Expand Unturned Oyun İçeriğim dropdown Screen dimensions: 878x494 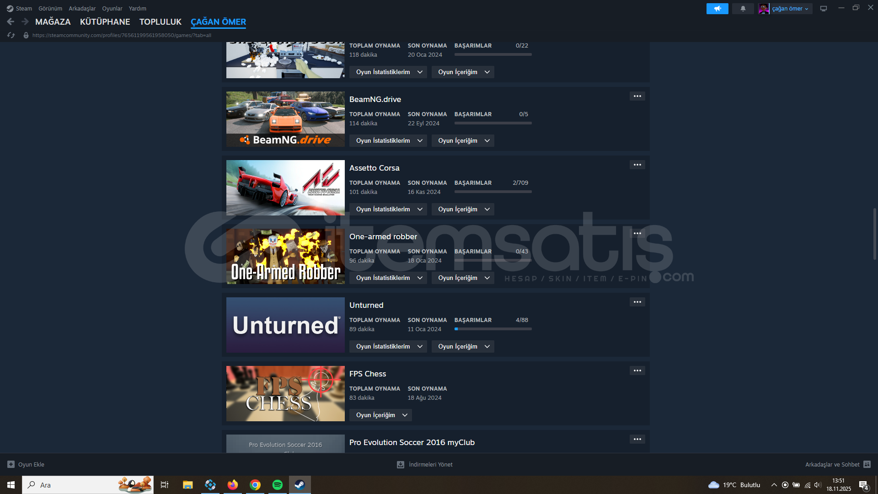pos(463,346)
